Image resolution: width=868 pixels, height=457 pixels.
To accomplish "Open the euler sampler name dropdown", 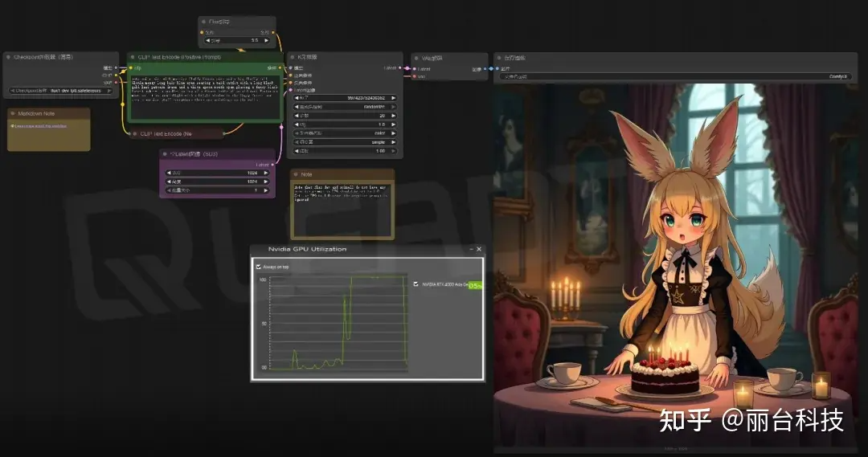I will pos(345,133).
